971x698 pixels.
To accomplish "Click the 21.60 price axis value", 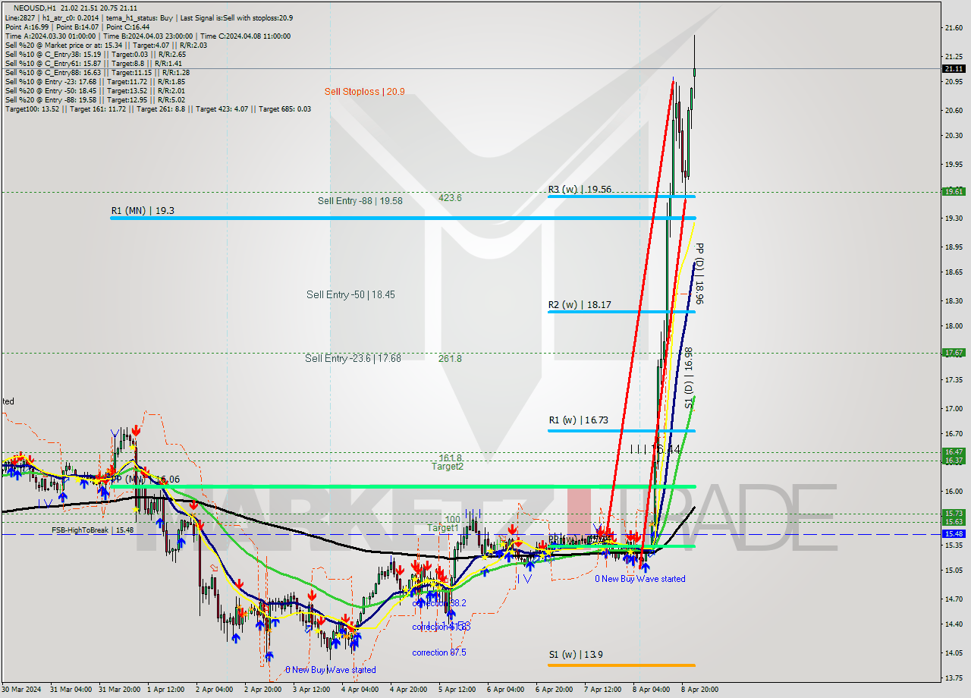I will [954, 28].
